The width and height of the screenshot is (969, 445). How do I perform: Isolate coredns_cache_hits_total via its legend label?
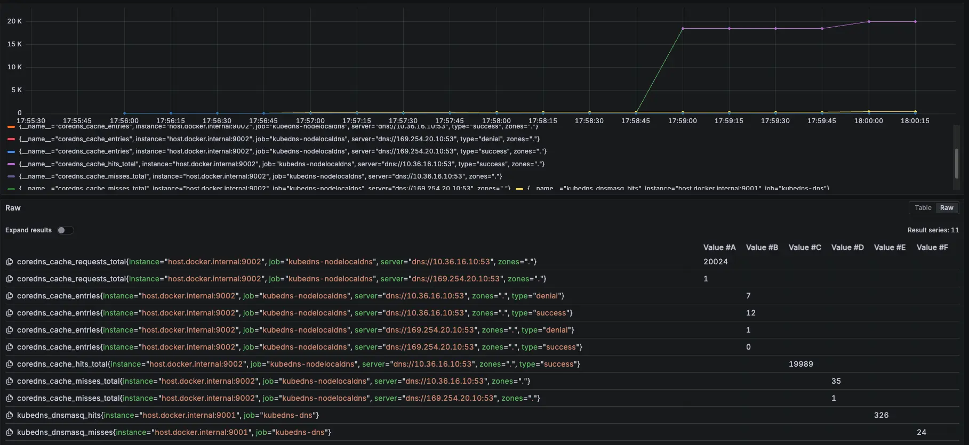(x=282, y=164)
